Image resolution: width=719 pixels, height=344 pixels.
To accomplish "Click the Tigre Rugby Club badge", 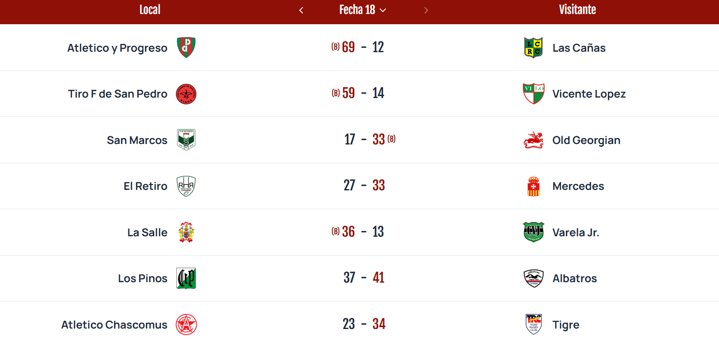I will point(533,324).
